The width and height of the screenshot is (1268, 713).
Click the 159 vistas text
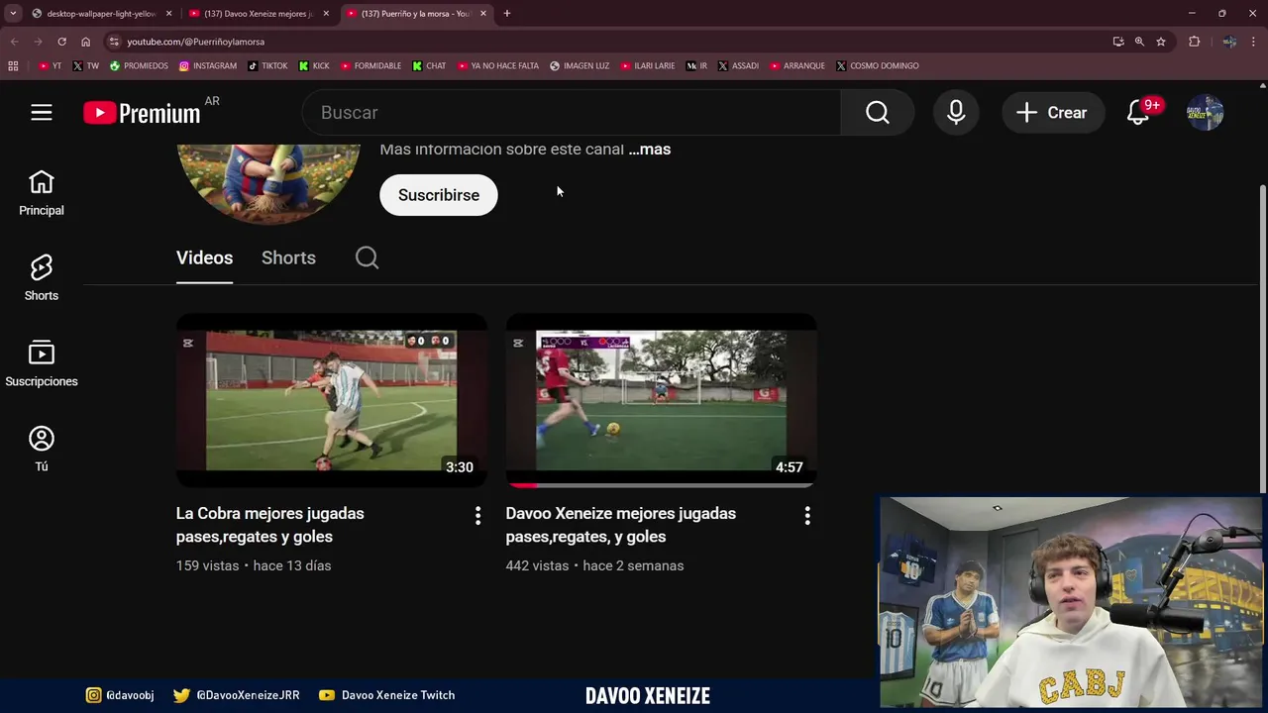tap(207, 565)
